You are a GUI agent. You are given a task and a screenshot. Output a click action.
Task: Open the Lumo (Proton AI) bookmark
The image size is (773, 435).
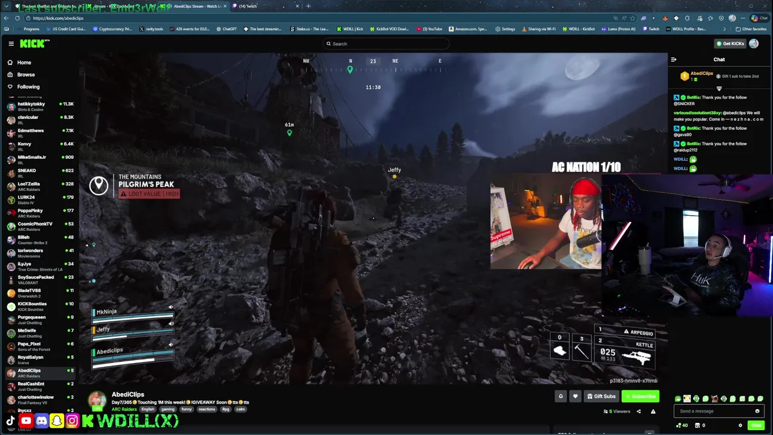[618, 29]
